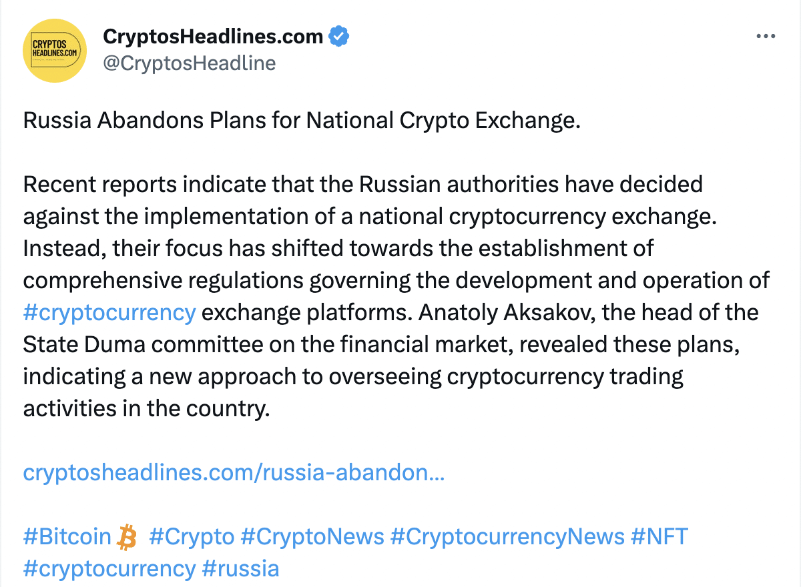Image resolution: width=801 pixels, height=587 pixels.
Task: Open the #NFT hashtag
Action: pyautogui.click(x=659, y=536)
